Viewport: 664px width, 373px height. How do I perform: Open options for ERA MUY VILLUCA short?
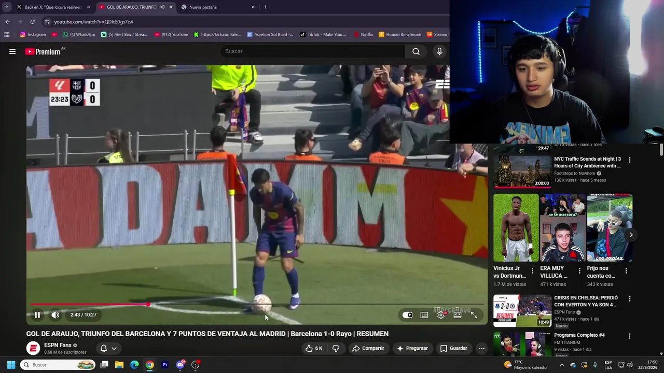click(x=579, y=271)
